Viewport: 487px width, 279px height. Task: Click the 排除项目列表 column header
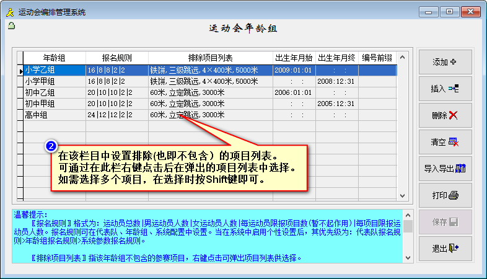click(210, 58)
